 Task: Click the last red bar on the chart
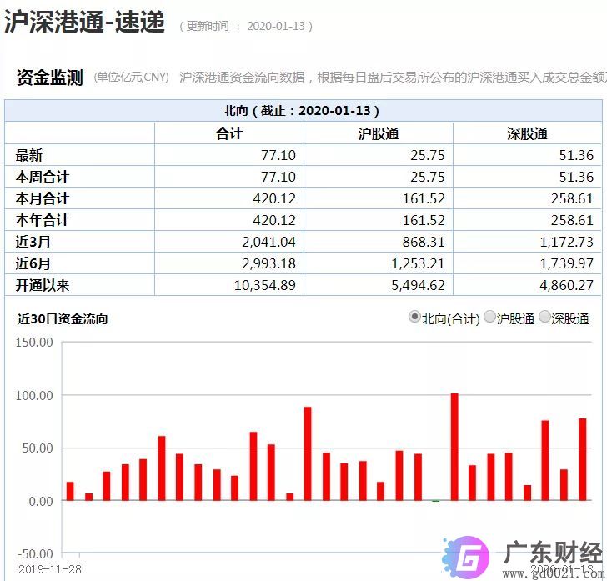[x=583, y=459]
